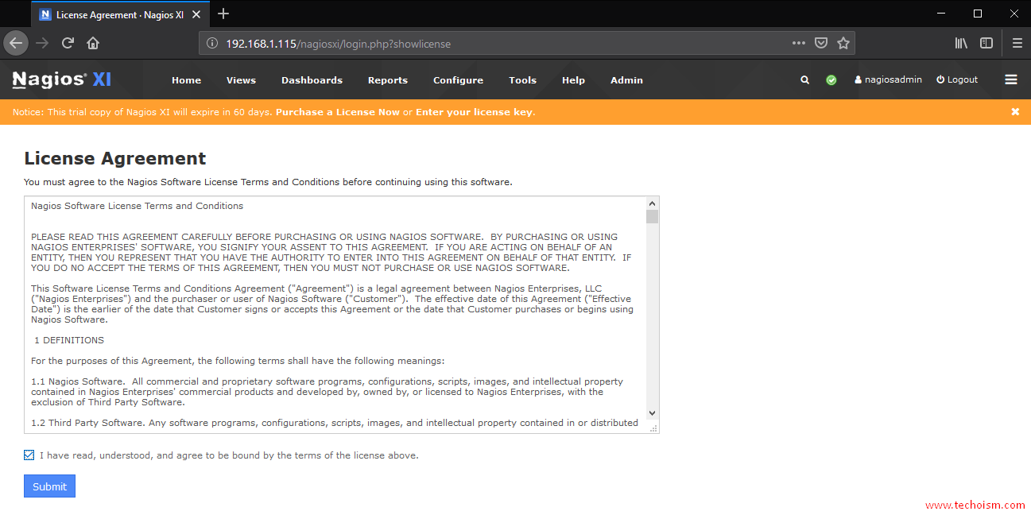The image size is (1031, 515).
Task: Follow the Enter your license key link
Action: click(474, 112)
